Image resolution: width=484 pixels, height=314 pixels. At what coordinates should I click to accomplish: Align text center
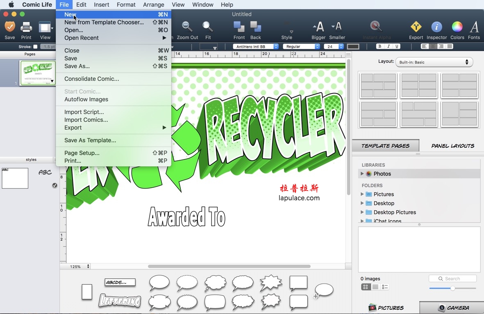click(433, 46)
